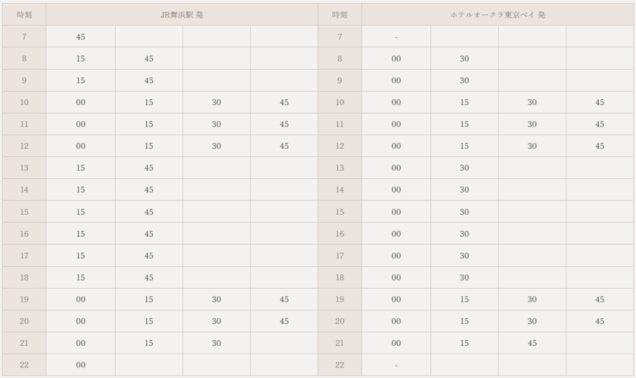Pick the 19:15 departure from ホテルオークラ東京ベイ
Viewport: 636px width, 378px height.
[x=465, y=299]
